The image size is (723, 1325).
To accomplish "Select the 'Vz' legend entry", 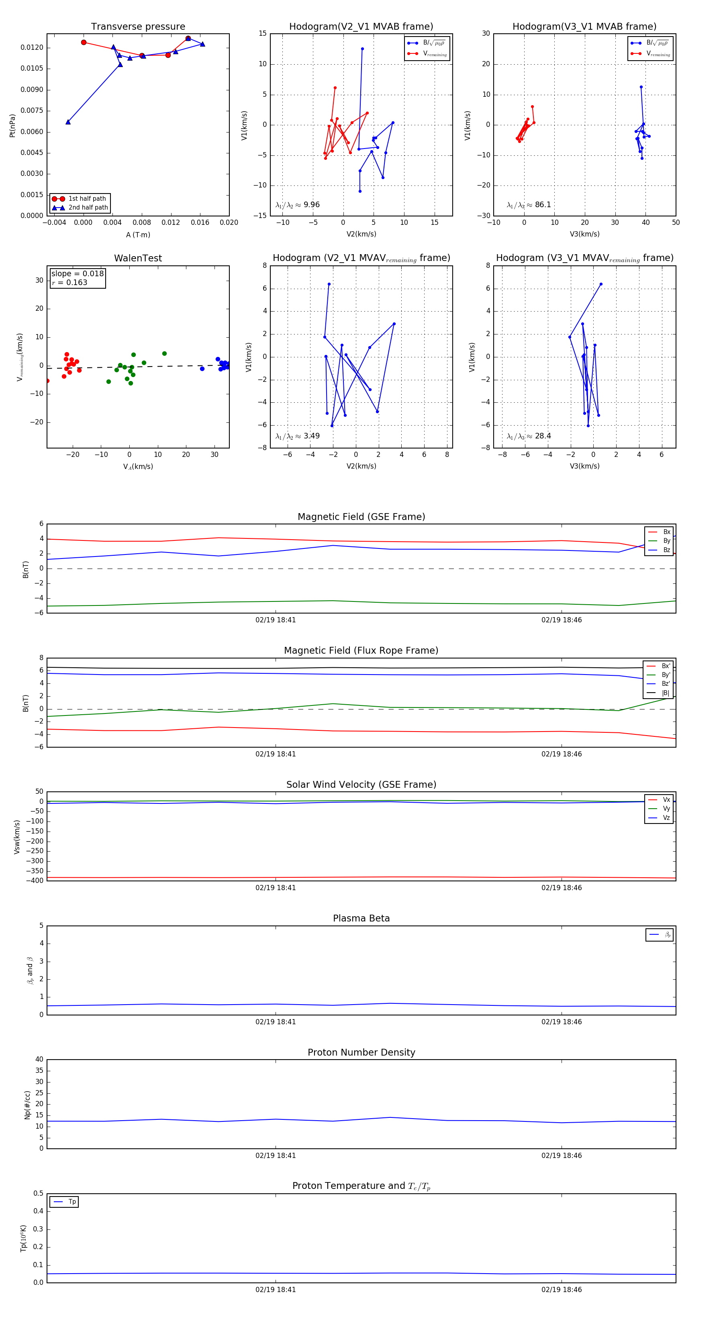I will pyautogui.click(x=659, y=818).
